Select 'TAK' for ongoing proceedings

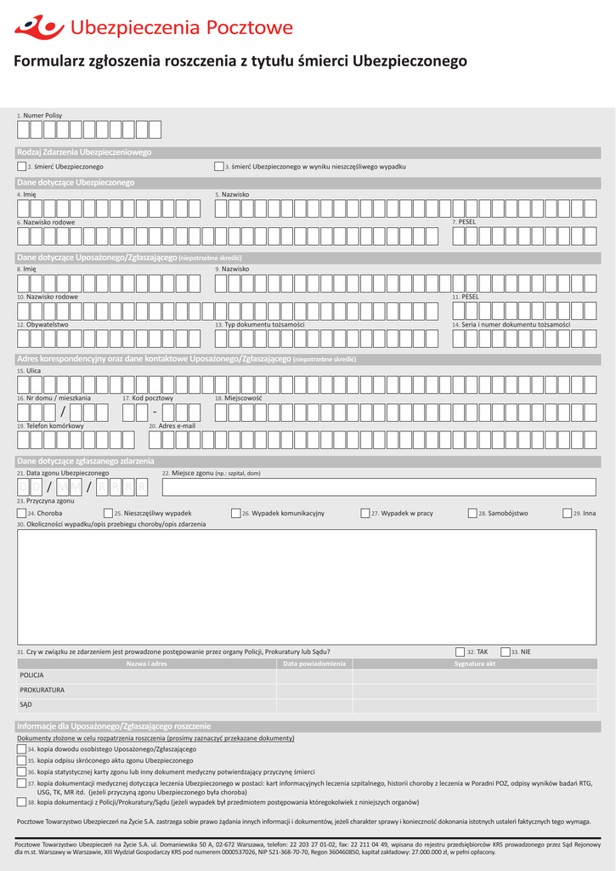tap(461, 652)
